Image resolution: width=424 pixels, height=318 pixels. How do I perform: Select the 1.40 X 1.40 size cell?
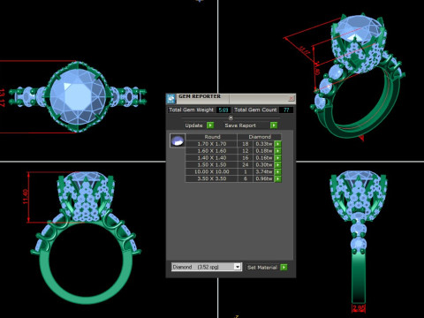click(x=212, y=158)
